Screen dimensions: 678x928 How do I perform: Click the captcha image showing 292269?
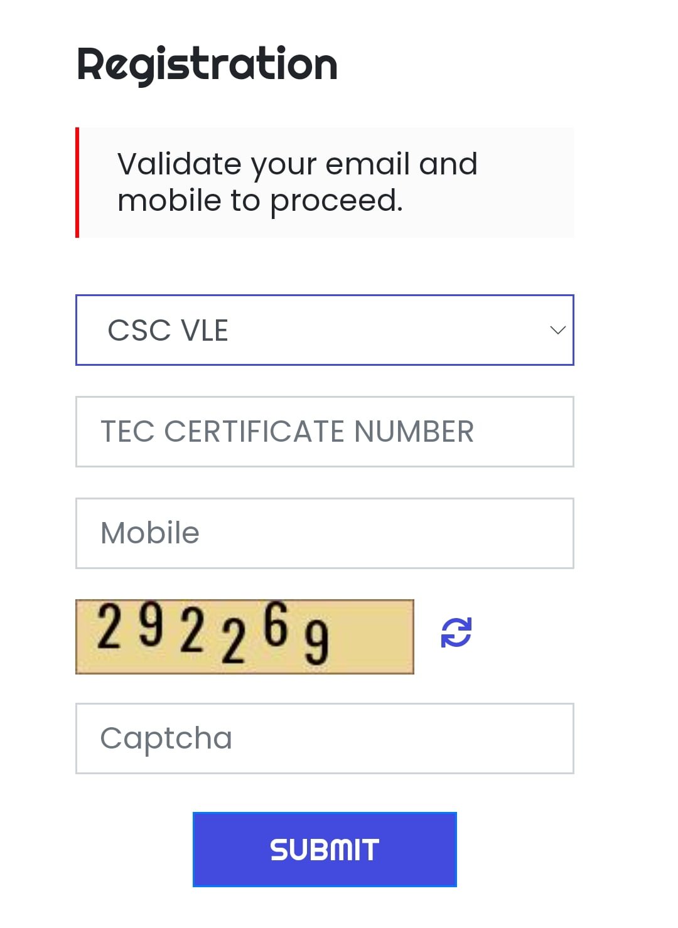pyautogui.click(x=244, y=636)
